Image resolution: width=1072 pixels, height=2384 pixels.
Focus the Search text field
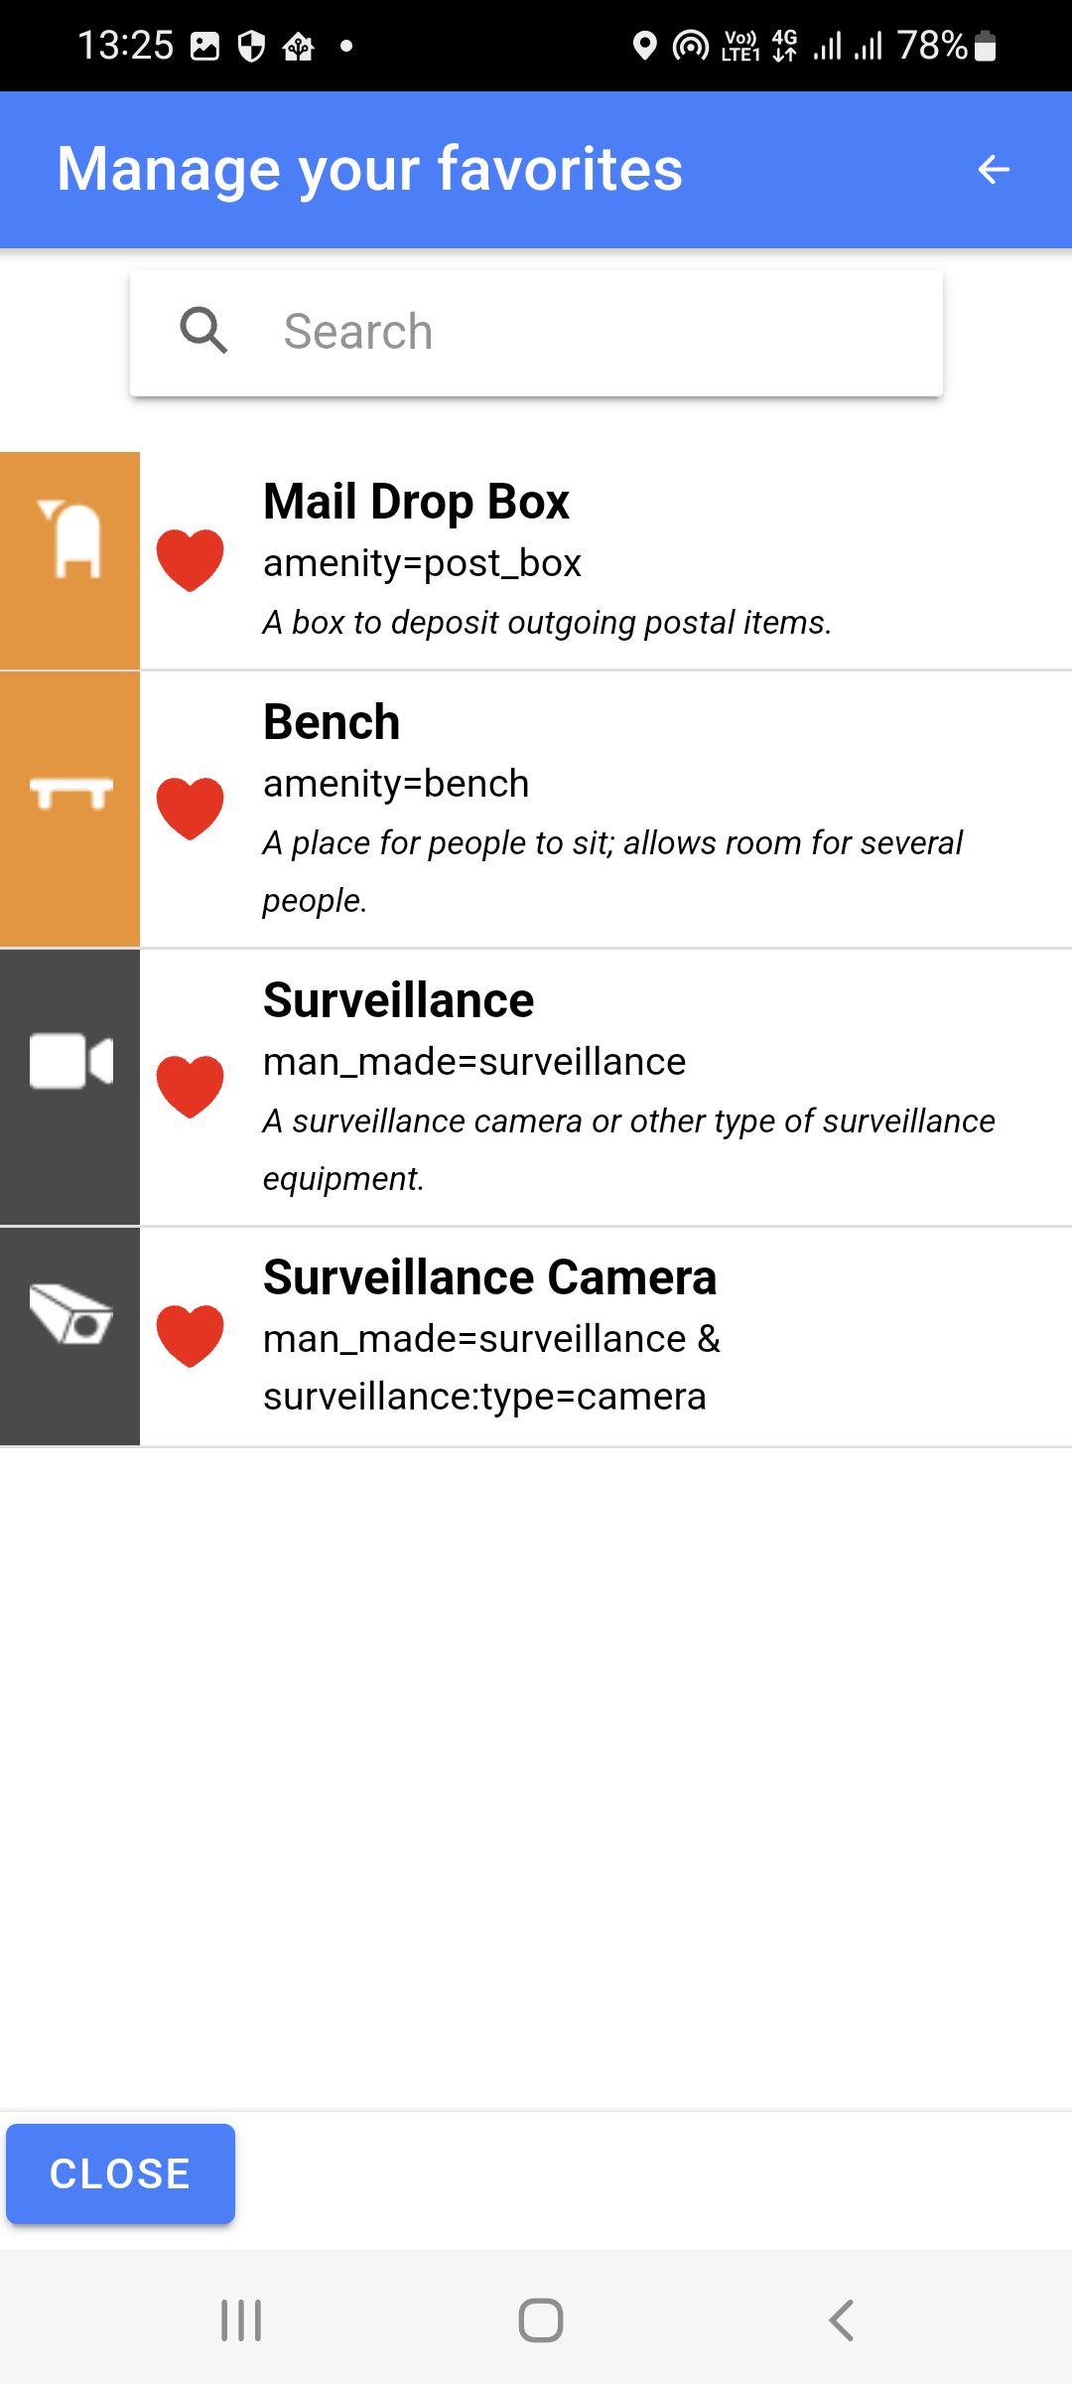pyautogui.click(x=536, y=333)
